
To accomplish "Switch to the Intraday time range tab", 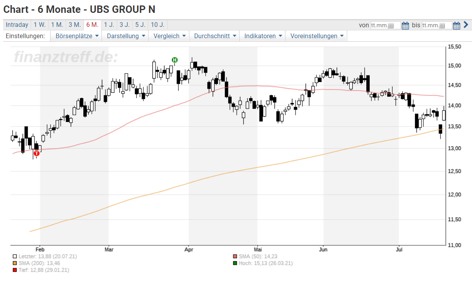I will tap(17, 25).
